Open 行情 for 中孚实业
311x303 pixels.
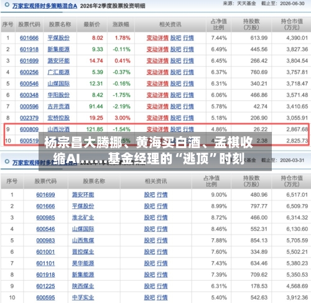click(x=162, y=297)
